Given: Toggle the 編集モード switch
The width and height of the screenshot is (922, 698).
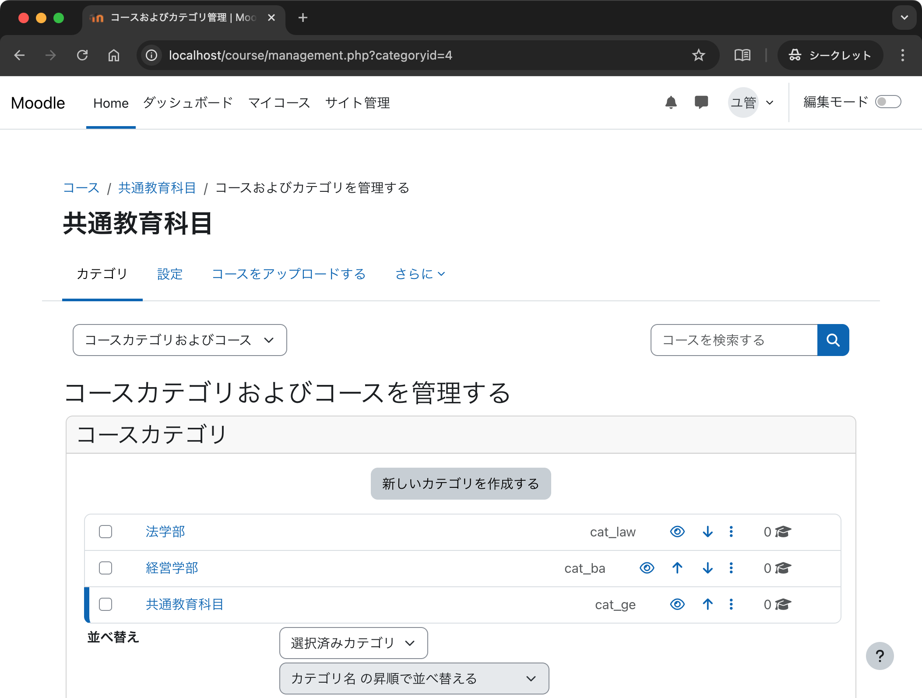Looking at the screenshot, I should [888, 102].
